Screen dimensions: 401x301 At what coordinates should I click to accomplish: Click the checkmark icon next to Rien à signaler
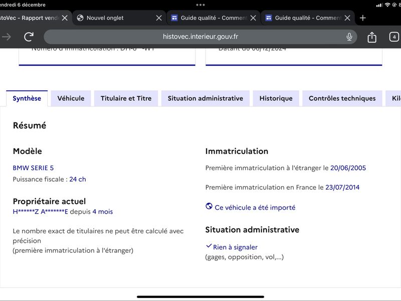pos(209,246)
